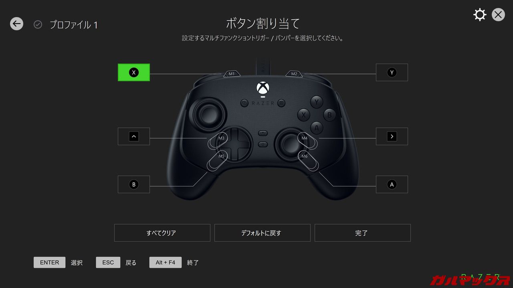
Task: Select the A assignment box for M6
Action: (x=392, y=184)
